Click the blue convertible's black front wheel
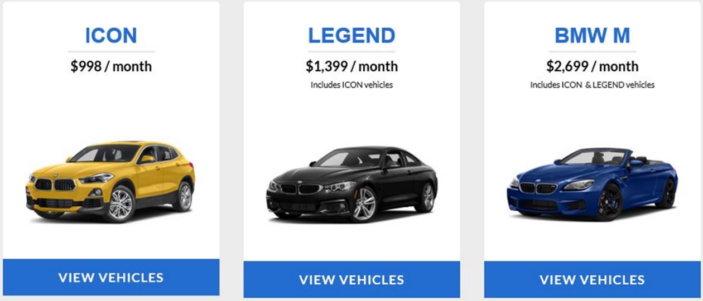 click(610, 202)
